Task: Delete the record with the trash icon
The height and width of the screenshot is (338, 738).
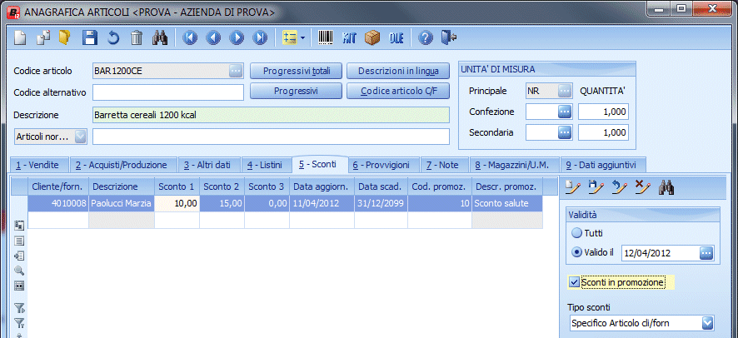Action: 137,37
